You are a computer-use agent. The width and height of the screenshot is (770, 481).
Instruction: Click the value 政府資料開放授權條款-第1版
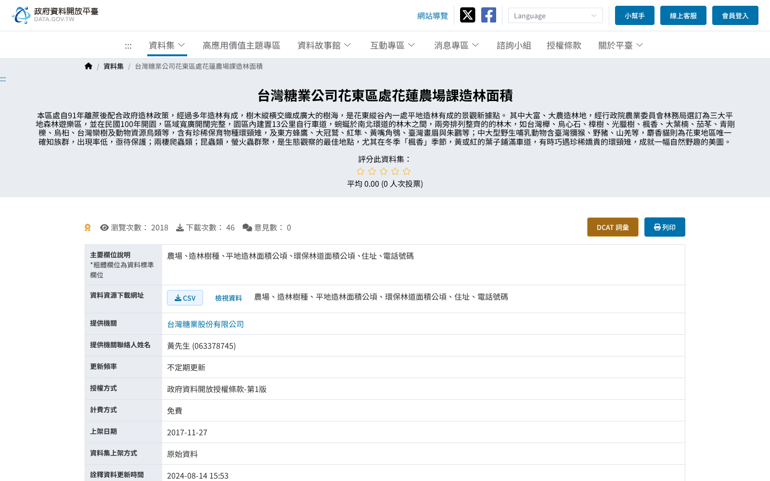point(217,389)
